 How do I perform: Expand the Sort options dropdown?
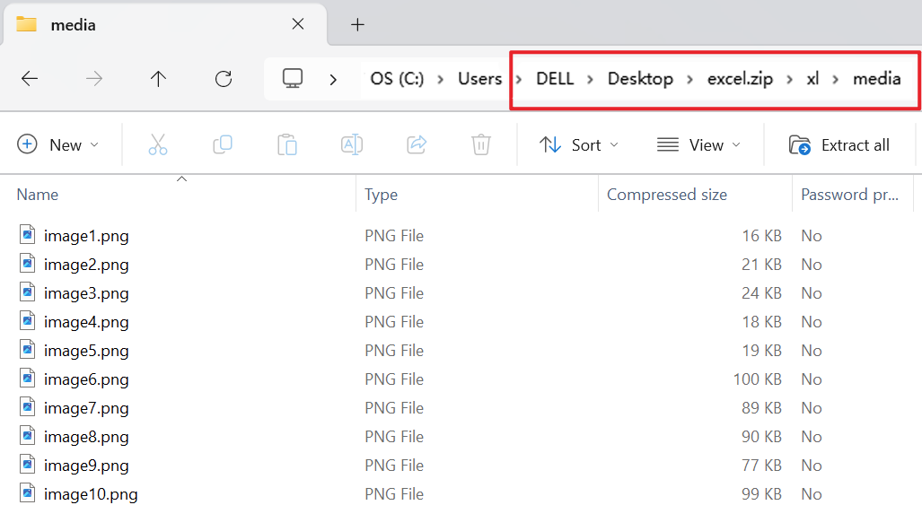pos(579,144)
